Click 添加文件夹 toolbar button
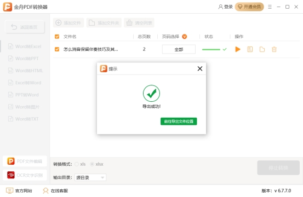Image resolution: width=303 pixels, height=197 pixels. [x=104, y=23]
